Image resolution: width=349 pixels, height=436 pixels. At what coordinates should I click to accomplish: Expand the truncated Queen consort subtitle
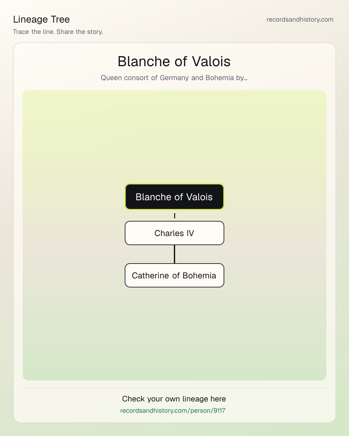click(x=174, y=78)
